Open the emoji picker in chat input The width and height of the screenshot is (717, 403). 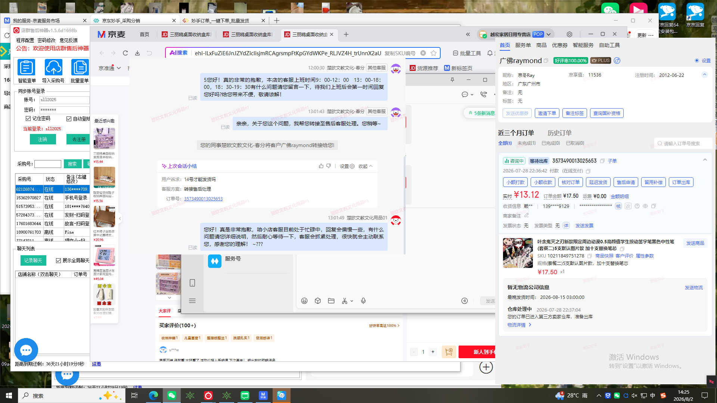pyautogui.click(x=304, y=301)
